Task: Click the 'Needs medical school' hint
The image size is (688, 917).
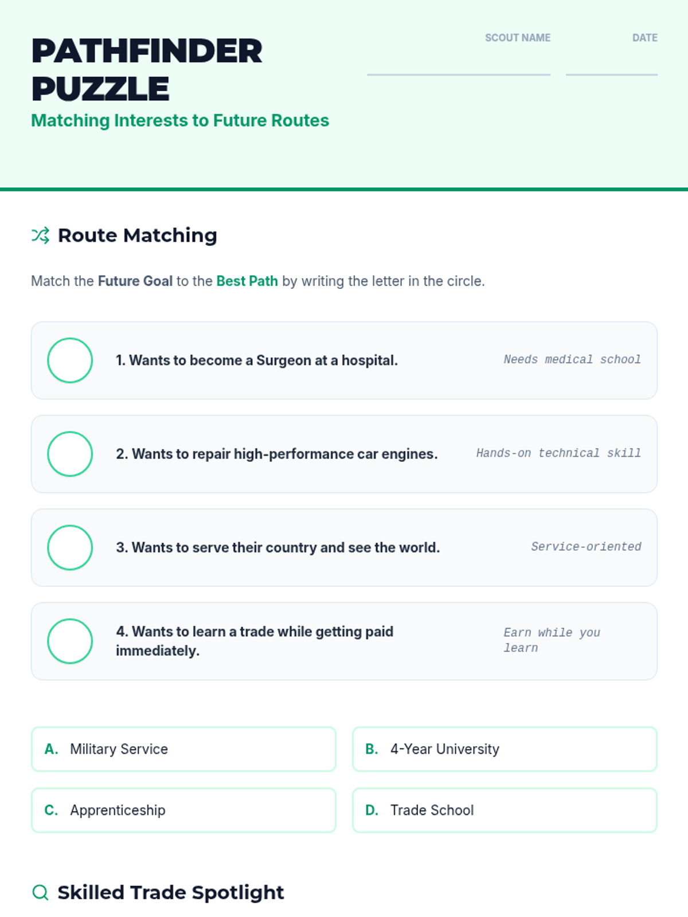Action: (572, 359)
